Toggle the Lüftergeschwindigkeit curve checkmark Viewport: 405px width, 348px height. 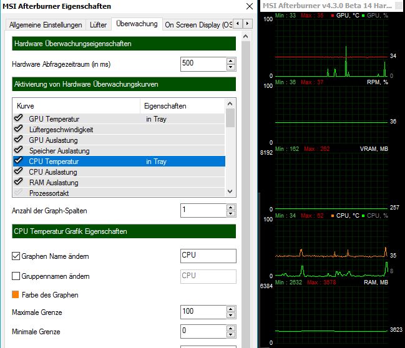click(18, 129)
